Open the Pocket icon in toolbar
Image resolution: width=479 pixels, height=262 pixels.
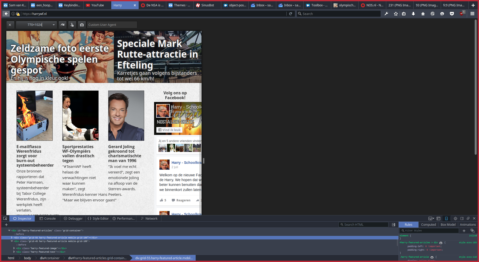452,14
